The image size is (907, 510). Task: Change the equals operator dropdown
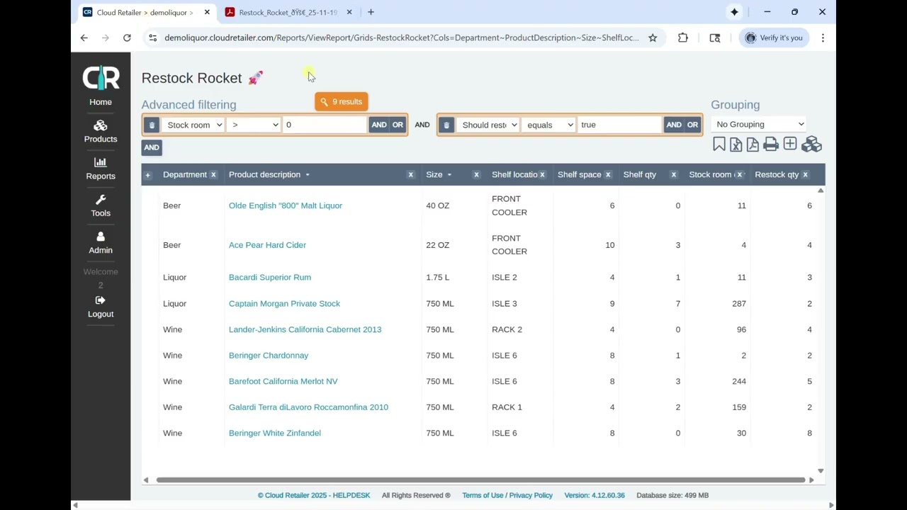tap(549, 125)
